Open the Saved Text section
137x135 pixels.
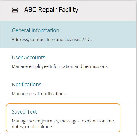(x=63, y=118)
